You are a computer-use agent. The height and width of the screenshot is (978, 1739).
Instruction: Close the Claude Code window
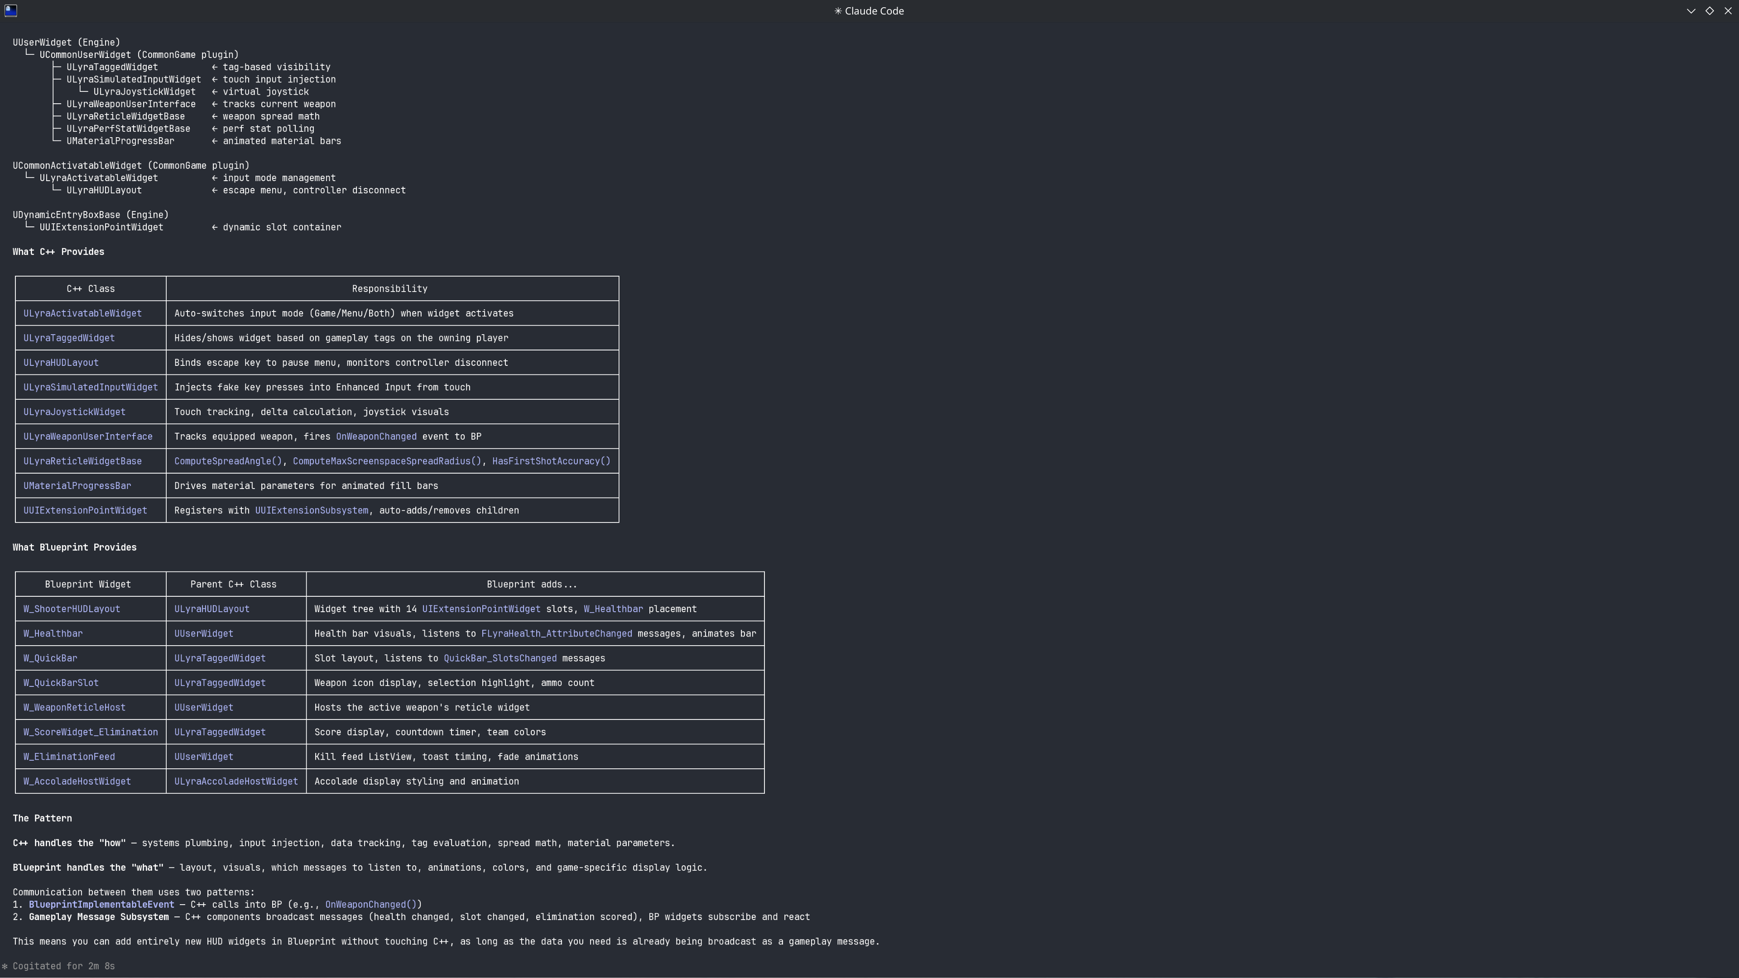pyautogui.click(x=1728, y=11)
